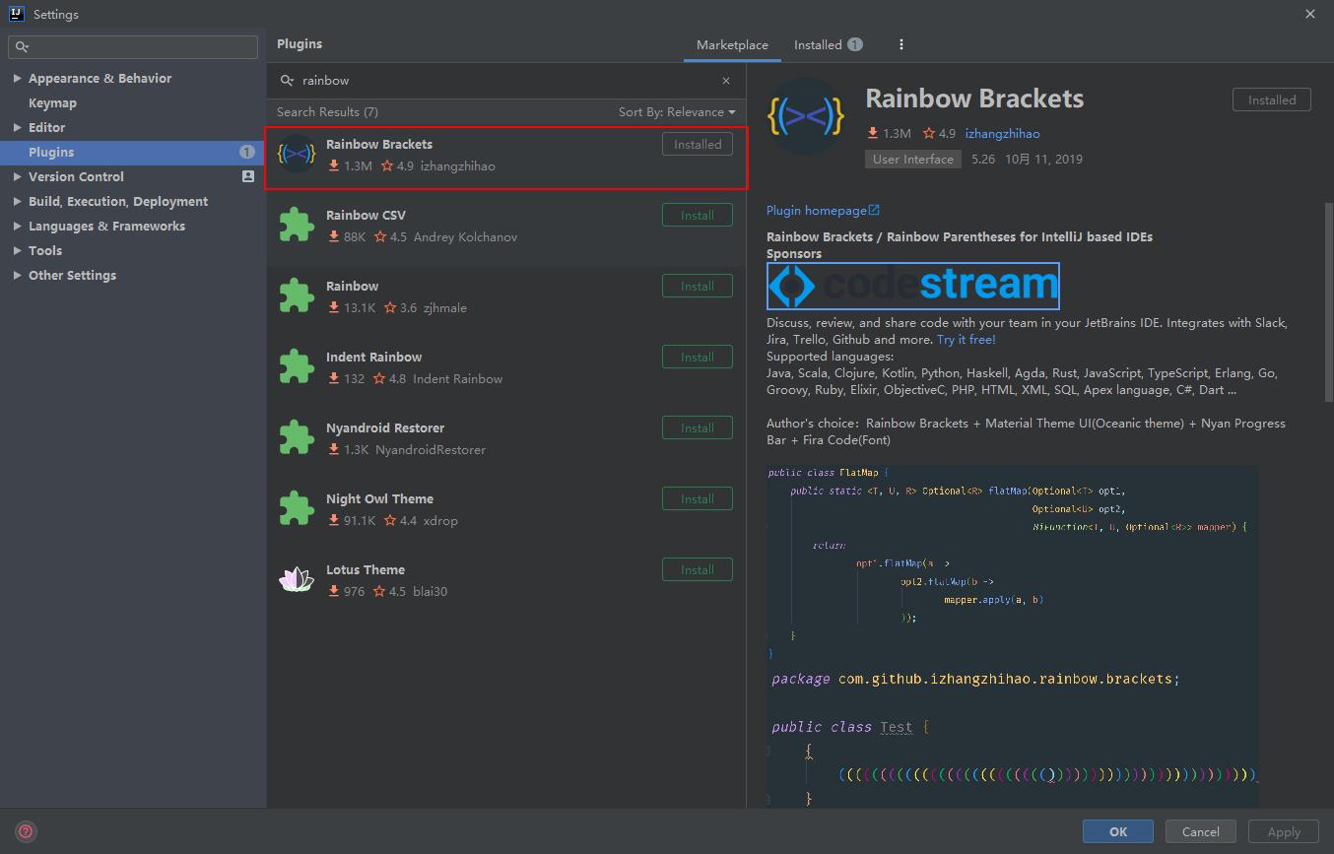Install the Lotus Theme plugin
Viewport: 1334px width, 854px height.
pyautogui.click(x=698, y=569)
